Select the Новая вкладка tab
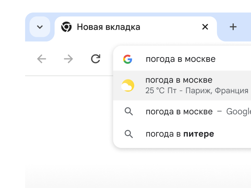The image size is (251, 188). pyautogui.click(x=118, y=27)
